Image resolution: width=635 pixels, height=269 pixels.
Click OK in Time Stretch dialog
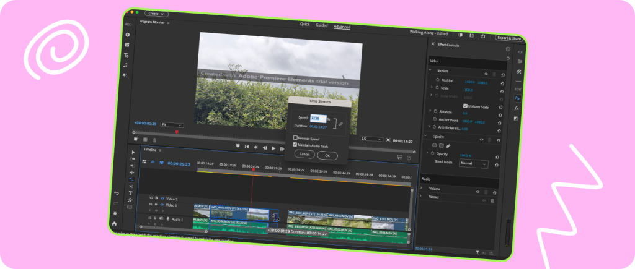[327, 155]
